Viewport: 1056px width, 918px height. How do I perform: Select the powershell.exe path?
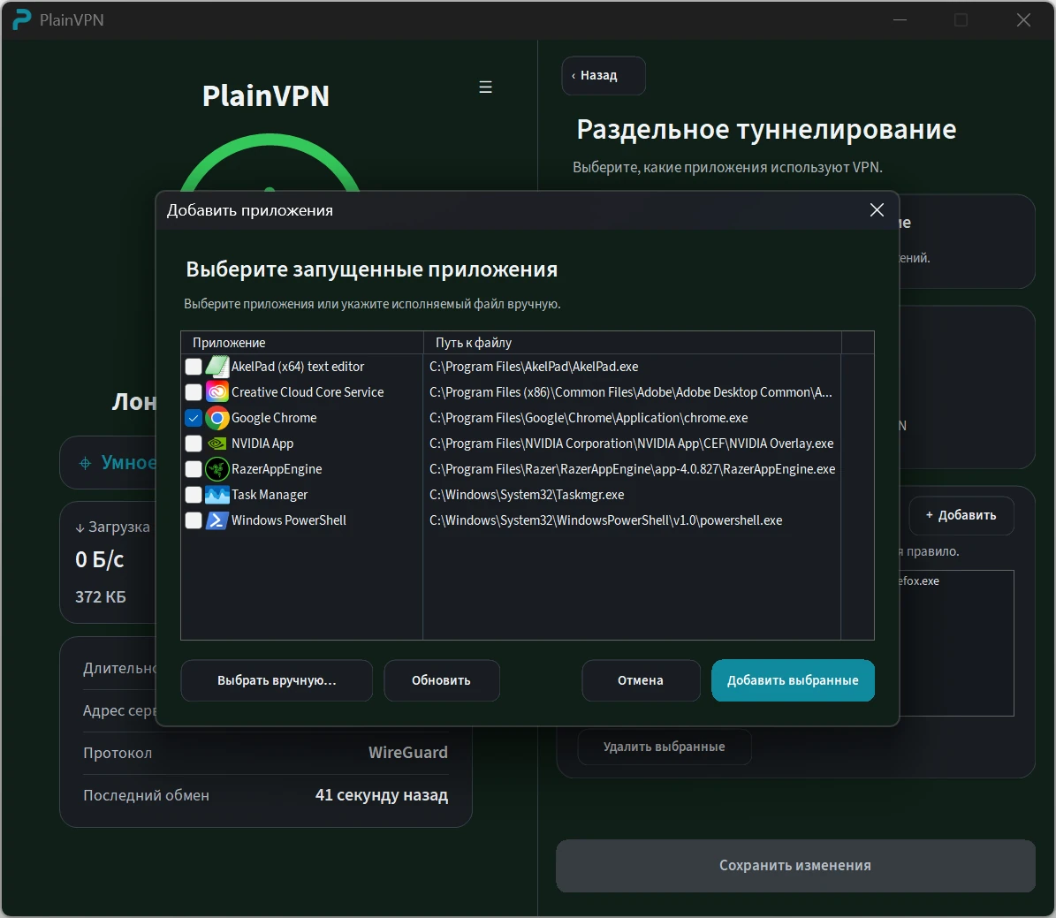[x=605, y=520]
